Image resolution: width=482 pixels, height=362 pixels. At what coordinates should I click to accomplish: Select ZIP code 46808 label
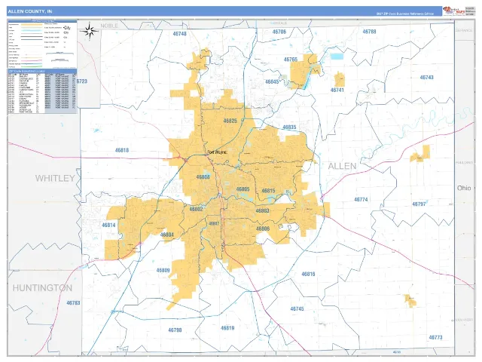tap(203, 177)
